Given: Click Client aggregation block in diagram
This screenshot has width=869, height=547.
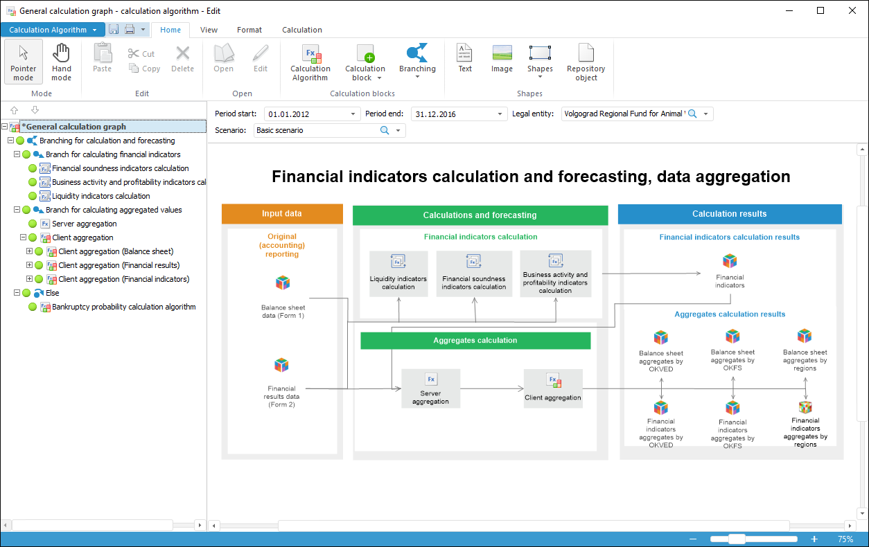Looking at the screenshot, I should click(553, 388).
